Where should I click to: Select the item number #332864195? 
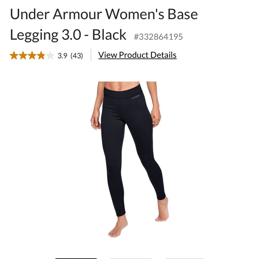click(159, 37)
